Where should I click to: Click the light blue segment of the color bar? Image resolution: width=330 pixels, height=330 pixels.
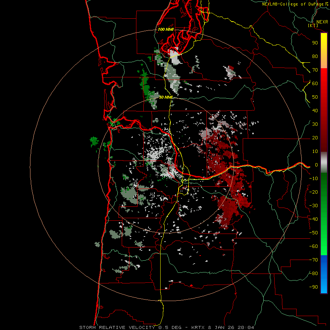pos(324,286)
